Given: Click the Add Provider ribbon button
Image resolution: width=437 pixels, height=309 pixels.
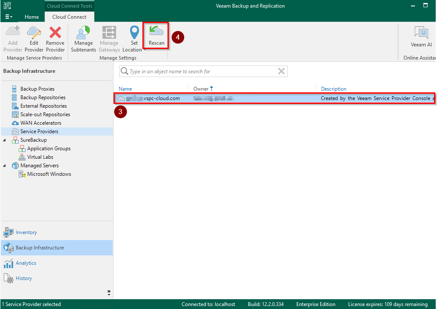Looking at the screenshot, I should click(13, 39).
